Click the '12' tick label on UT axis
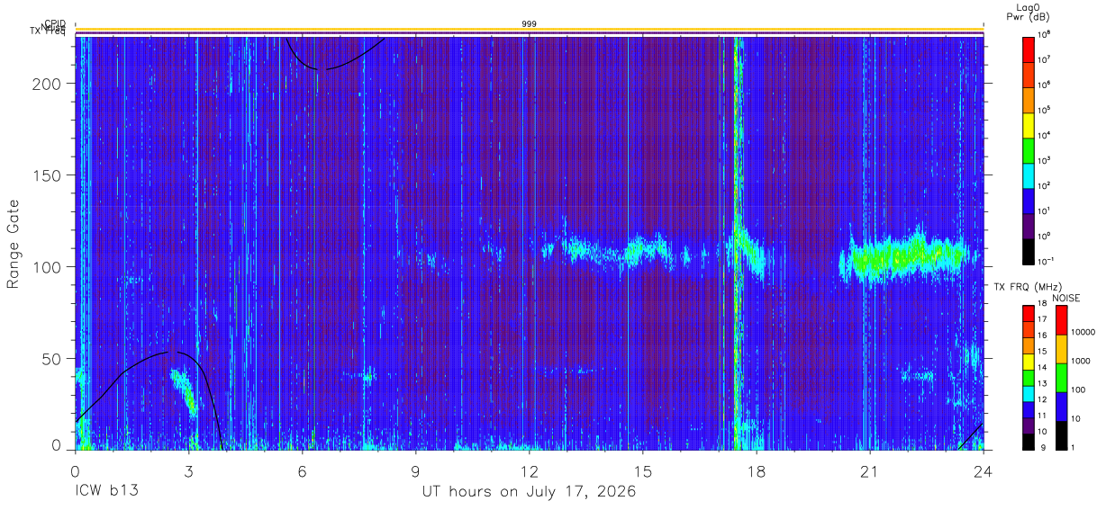This screenshot has width=1106, height=510. click(529, 472)
